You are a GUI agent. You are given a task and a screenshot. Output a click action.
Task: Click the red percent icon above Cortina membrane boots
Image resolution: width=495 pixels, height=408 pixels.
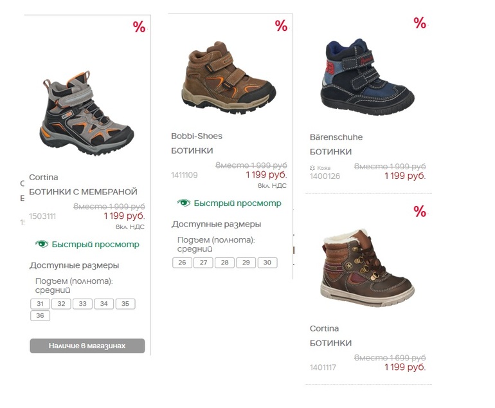[x=139, y=27]
